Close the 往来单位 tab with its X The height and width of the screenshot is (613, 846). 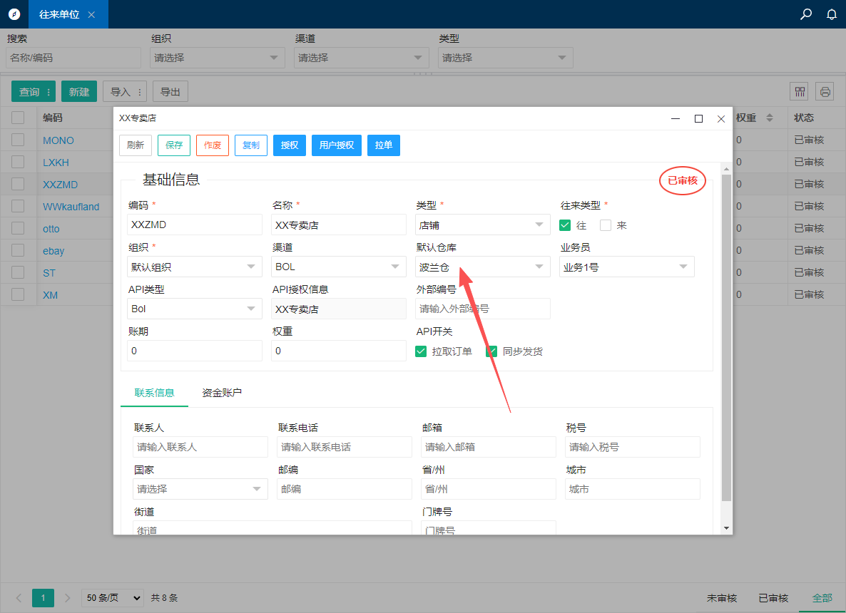click(91, 15)
